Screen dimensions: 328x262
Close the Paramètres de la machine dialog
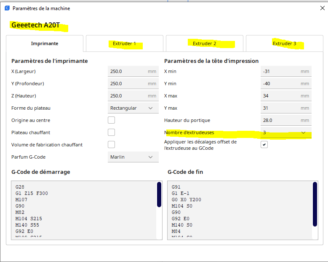click(323, 8)
